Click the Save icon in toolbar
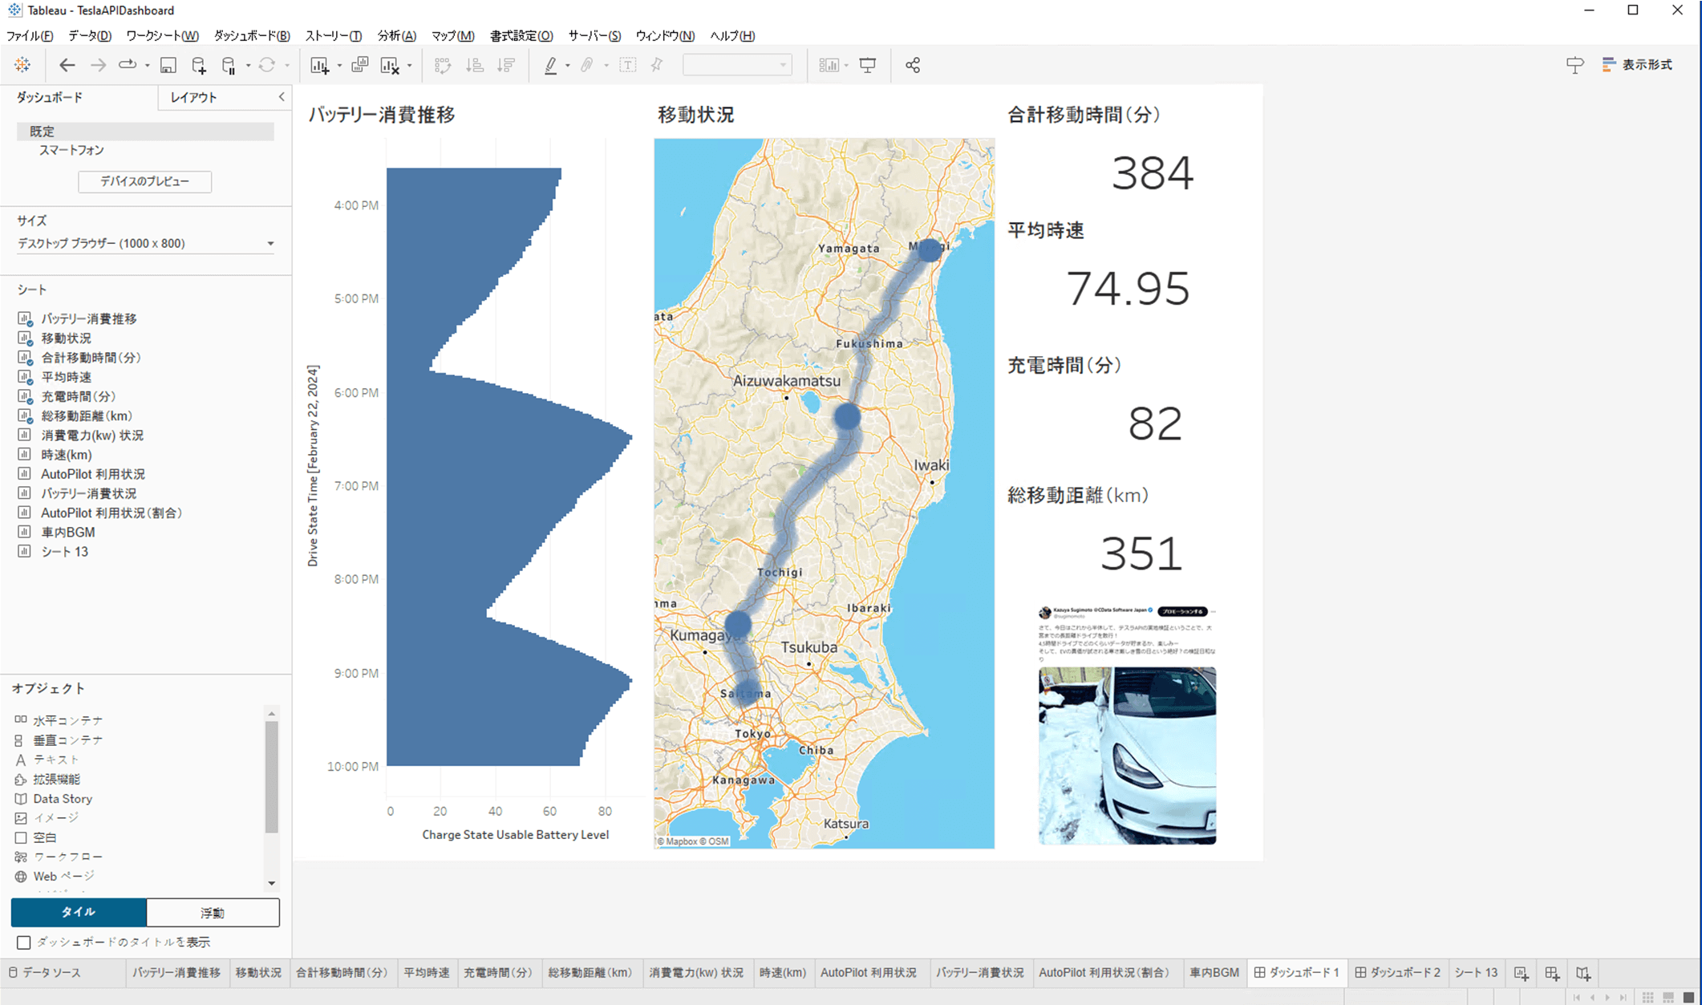This screenshot has height=1005, width=1702. click(x=168, y=66)
